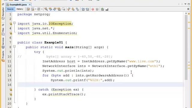Toggle Bookmark on current line

77,9
